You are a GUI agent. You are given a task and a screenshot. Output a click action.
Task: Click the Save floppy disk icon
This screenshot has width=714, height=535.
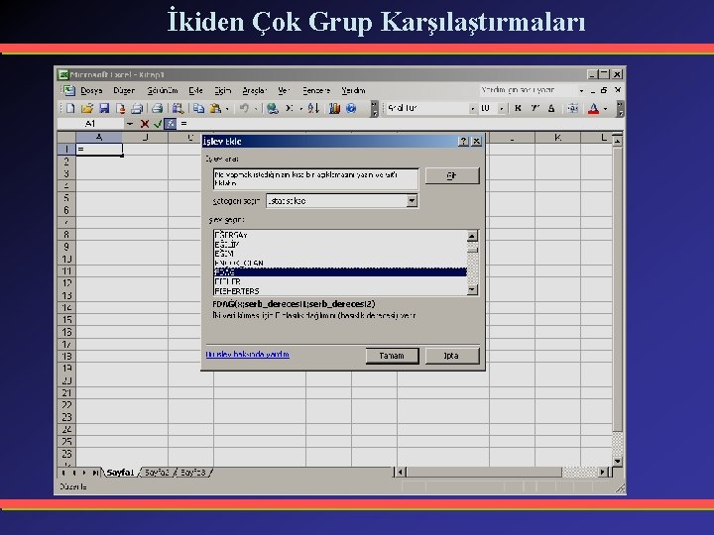pyautogui.click(x=104, y=108)
